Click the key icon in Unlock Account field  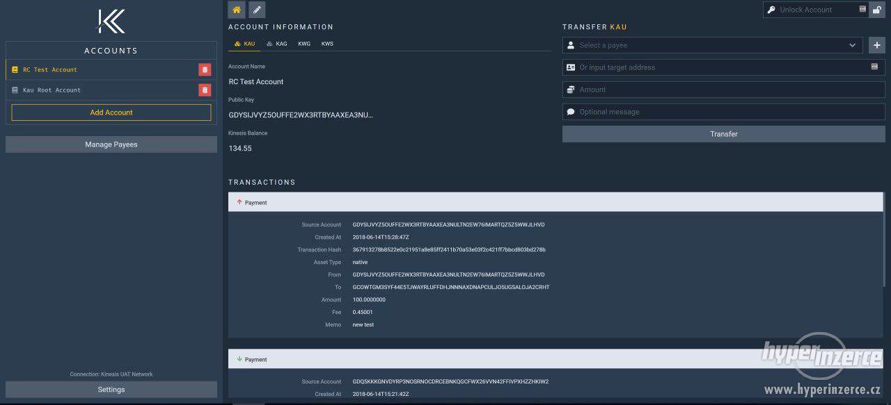[x=771, y=10]
